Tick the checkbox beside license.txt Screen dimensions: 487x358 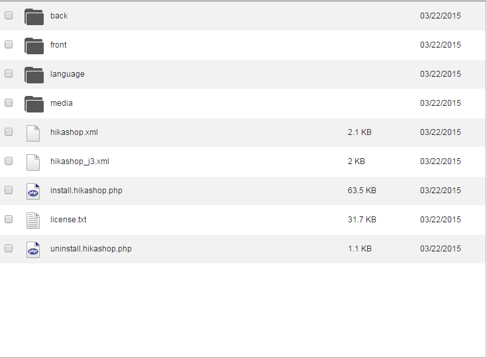coord(9,219)
